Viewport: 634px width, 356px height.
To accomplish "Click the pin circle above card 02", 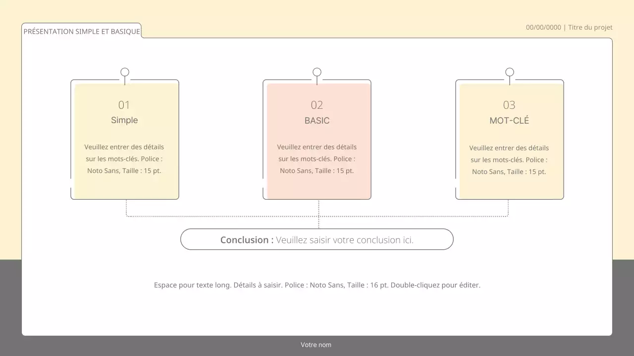I will tap(317, 72).
